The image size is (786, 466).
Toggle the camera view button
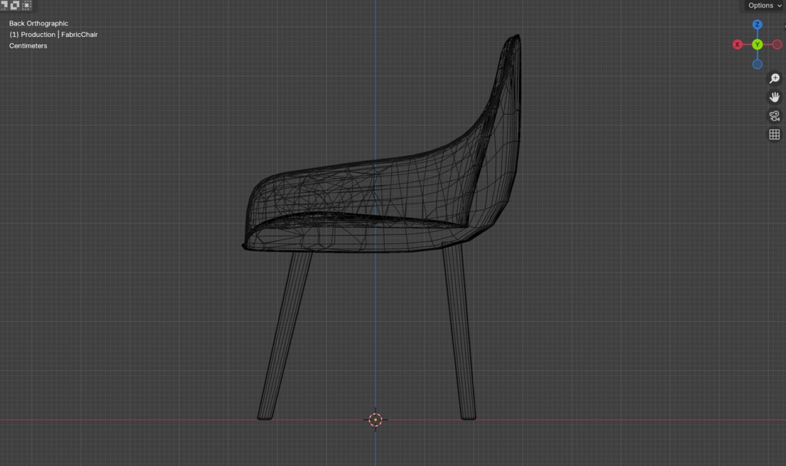[x=774, y=116]
